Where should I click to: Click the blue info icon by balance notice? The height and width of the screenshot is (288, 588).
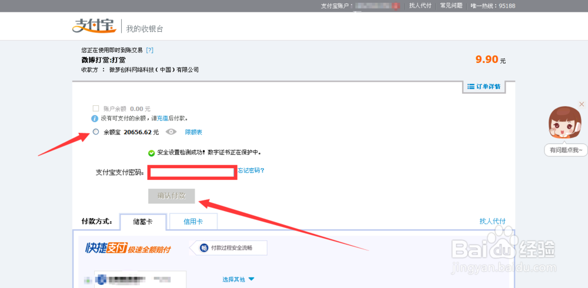pyautogui.click(x=95, y=119)
